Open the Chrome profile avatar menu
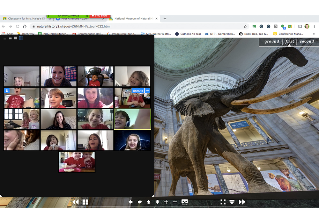 click(x=307, y=26)
